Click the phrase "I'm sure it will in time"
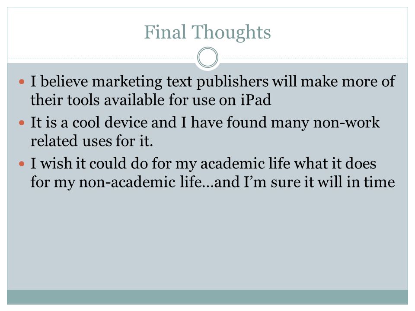The image size is (415, 311). click(319, 182)
